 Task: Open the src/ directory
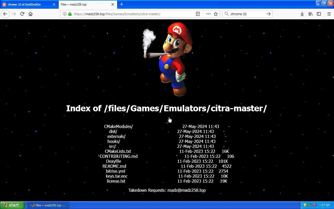click(112, 146)
